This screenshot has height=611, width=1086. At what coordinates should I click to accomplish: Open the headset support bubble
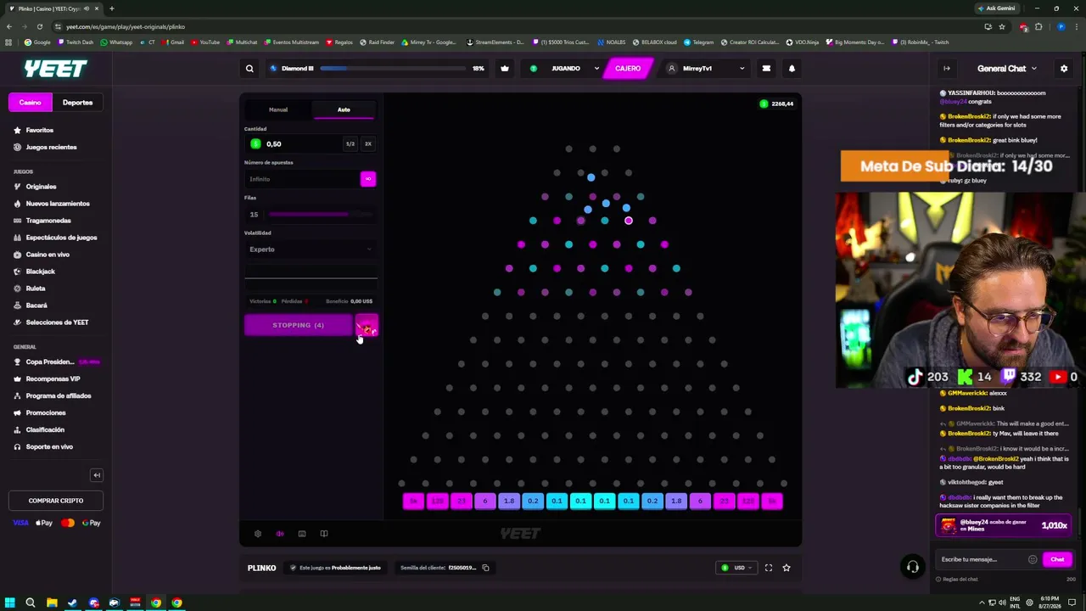tap(913, 568)
